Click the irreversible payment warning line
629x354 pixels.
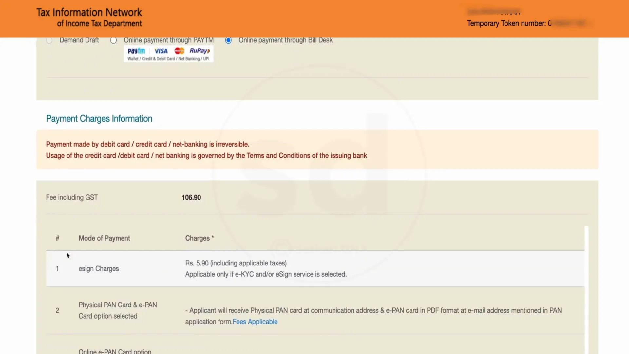click(148, 144)
